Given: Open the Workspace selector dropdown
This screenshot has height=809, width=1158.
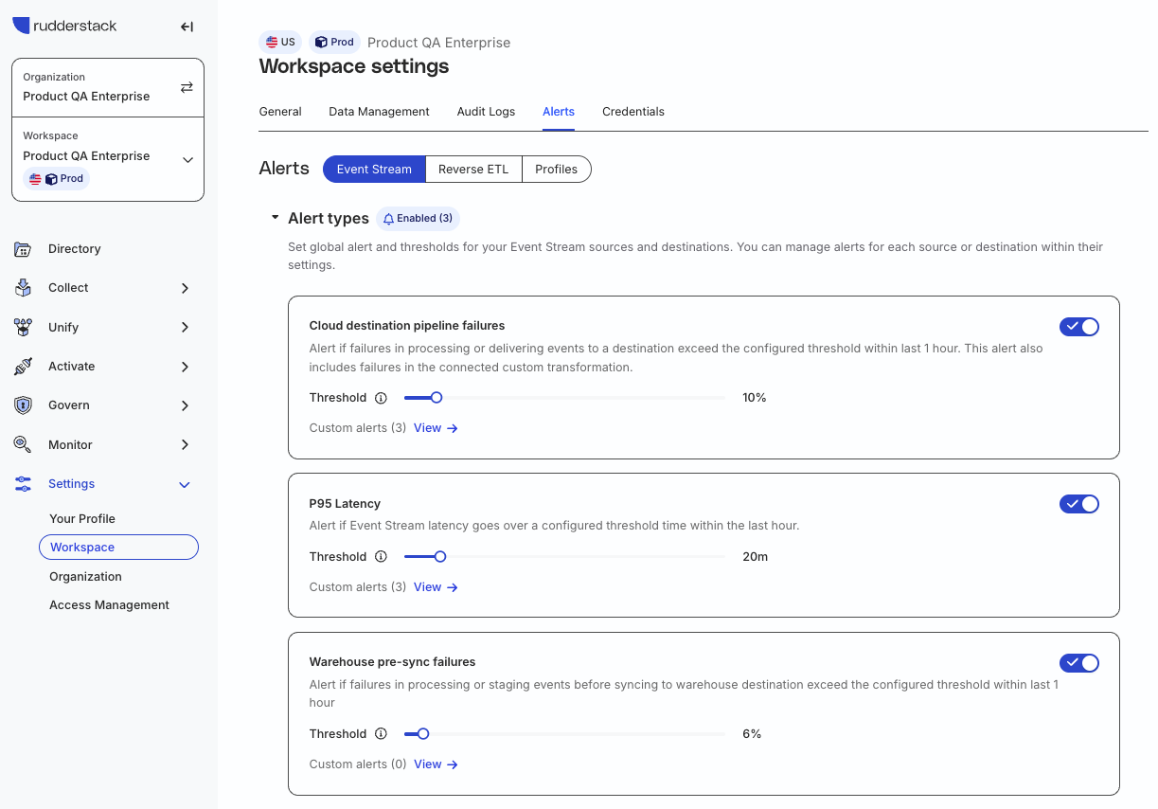Looking at the screenshot, I should pyautogui.click(x=187, y=160).
